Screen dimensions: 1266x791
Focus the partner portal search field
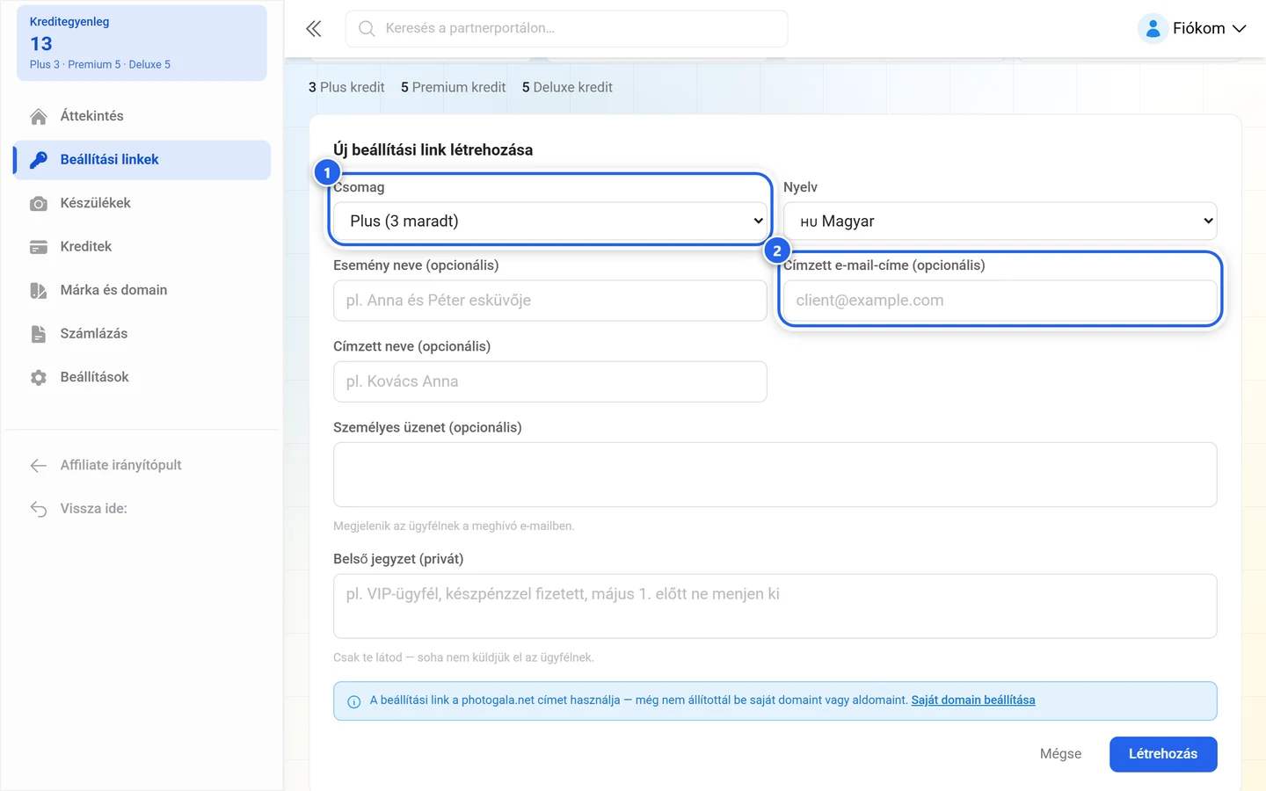567,29
